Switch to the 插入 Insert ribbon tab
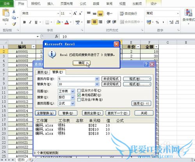 point(50,4)
